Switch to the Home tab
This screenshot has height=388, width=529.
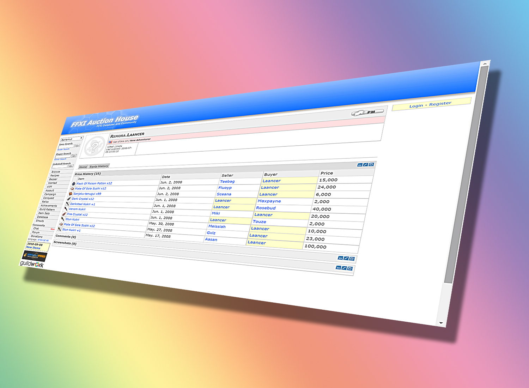click(83, 167)
